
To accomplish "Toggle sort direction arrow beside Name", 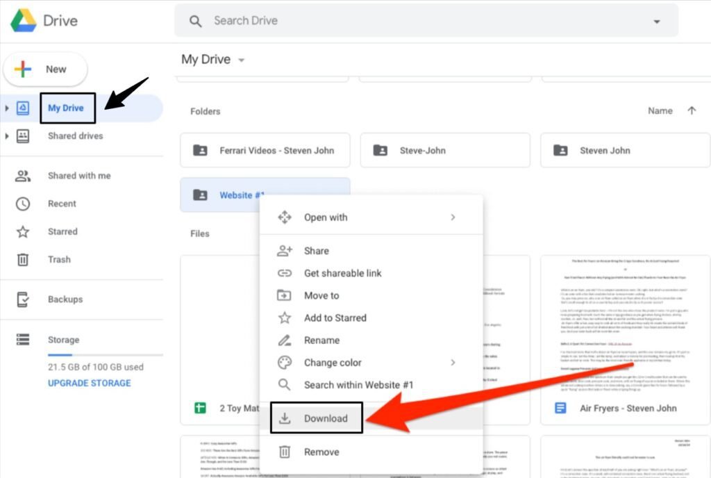I will [x=691, y=110].
